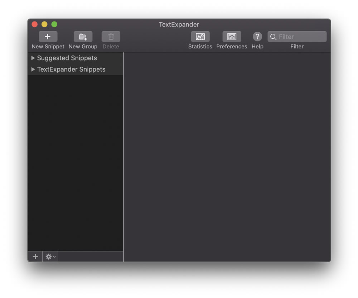Focus the Filter search field
Screen dimensions: 358x298
tap(297, 37)
